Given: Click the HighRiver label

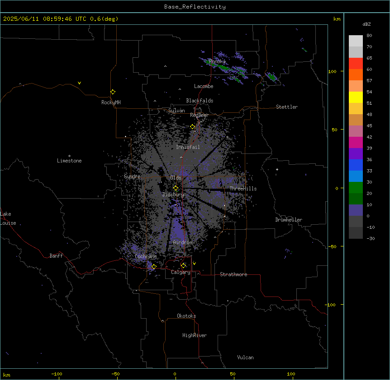Looking at the screenshot, I should click(x=195, y=335).
